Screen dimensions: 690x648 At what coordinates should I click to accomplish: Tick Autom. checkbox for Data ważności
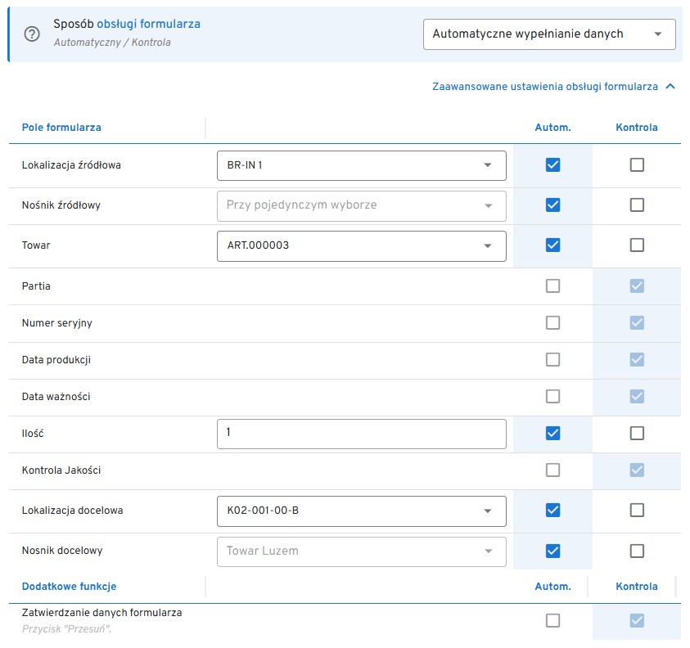click(x=552, y=397)
